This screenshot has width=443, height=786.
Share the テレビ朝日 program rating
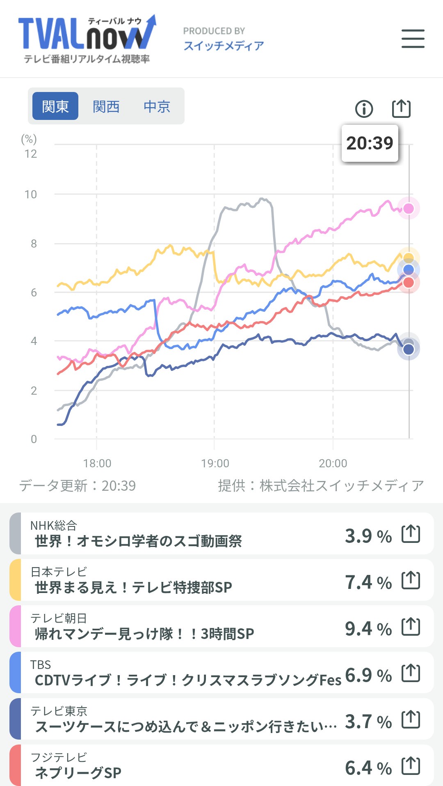(x=411, y=627)
